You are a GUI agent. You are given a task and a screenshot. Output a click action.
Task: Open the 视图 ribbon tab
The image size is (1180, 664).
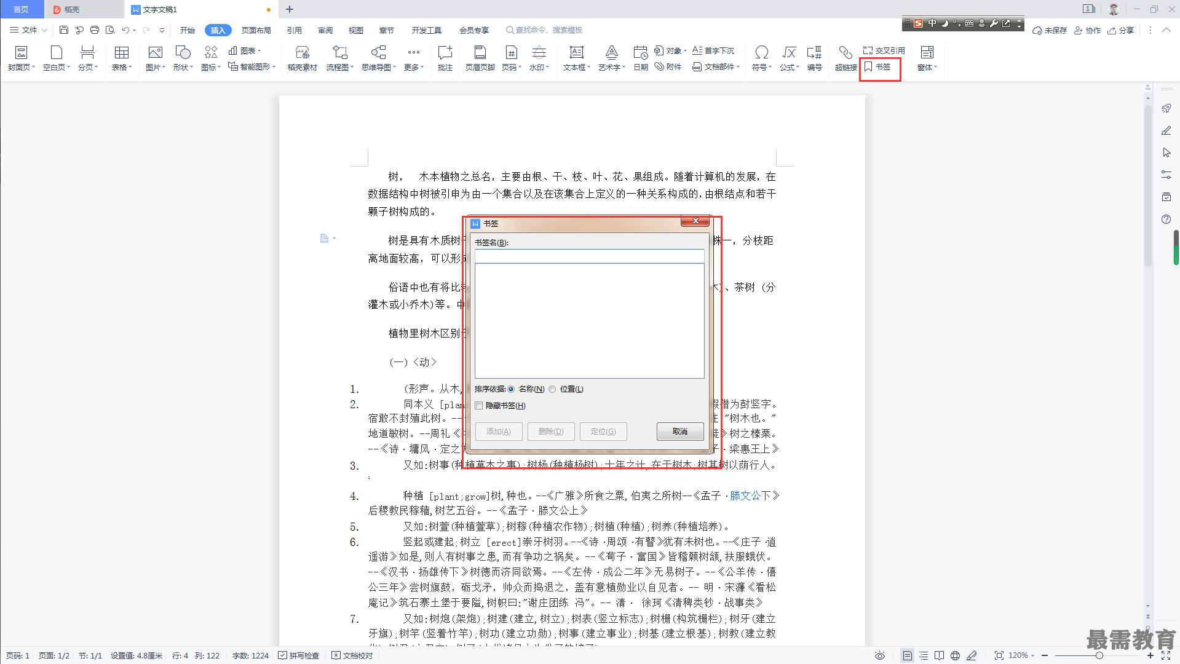[356, 30]
